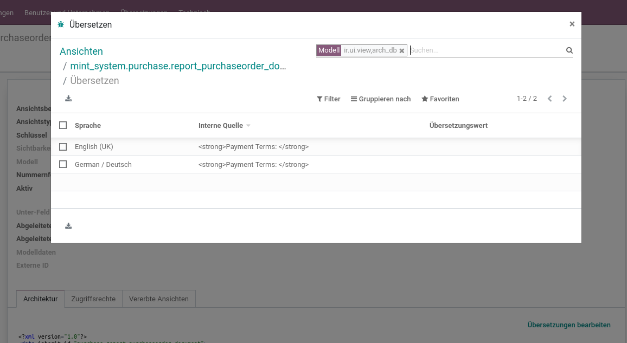Click the debug bug icon beside Übersetzen title
Viewport: 627px width, 343px height.
click(x=61, y=25)
